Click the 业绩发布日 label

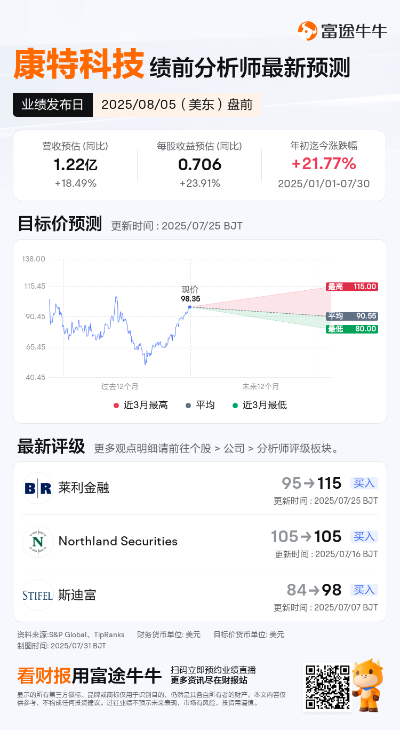(52, 105)
